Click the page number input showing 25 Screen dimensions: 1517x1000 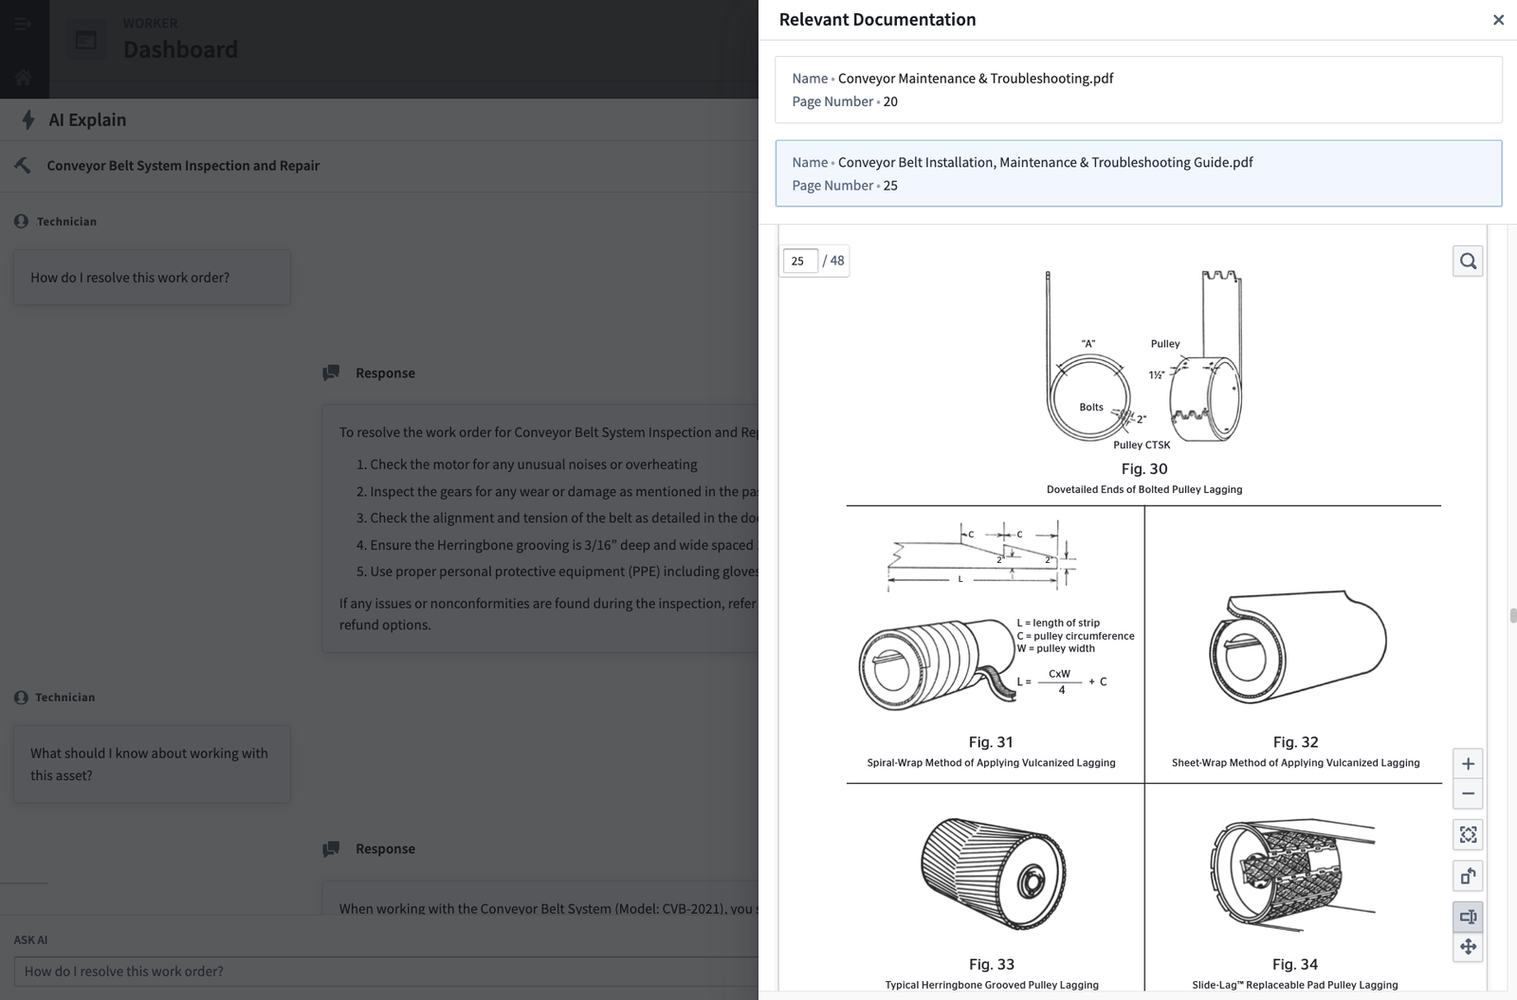(799, 261)
